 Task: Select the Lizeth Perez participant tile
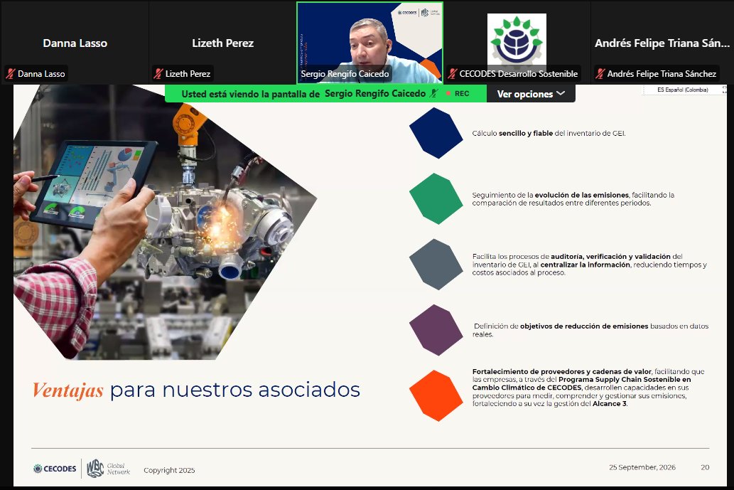tap(223, 43)
